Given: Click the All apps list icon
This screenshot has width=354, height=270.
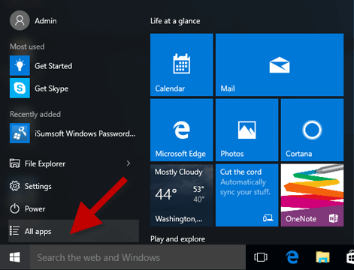Looking at the screenshot, I should coord(14,231).
